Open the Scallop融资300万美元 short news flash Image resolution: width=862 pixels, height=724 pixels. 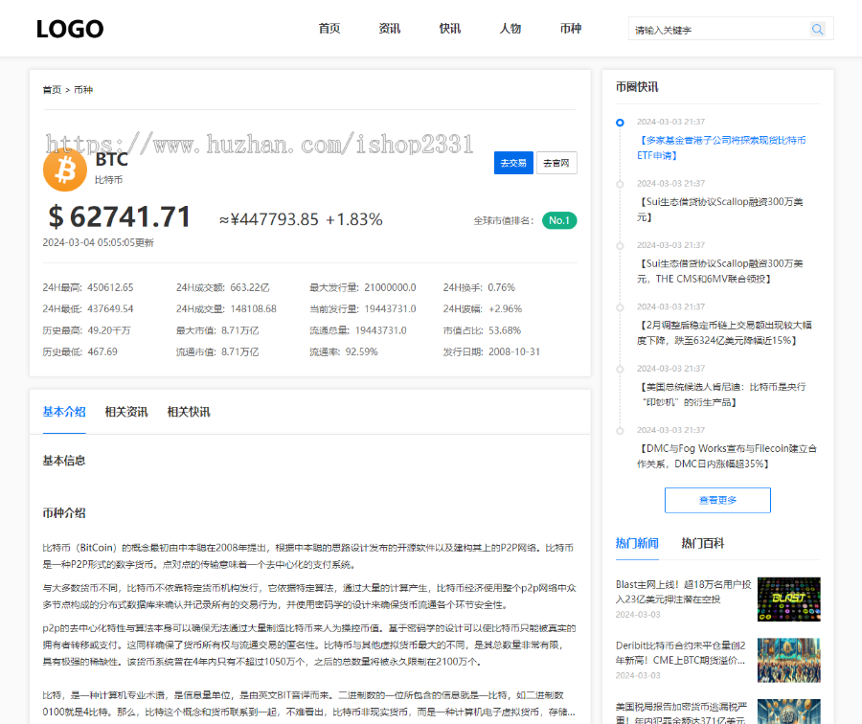pos(720,210)
